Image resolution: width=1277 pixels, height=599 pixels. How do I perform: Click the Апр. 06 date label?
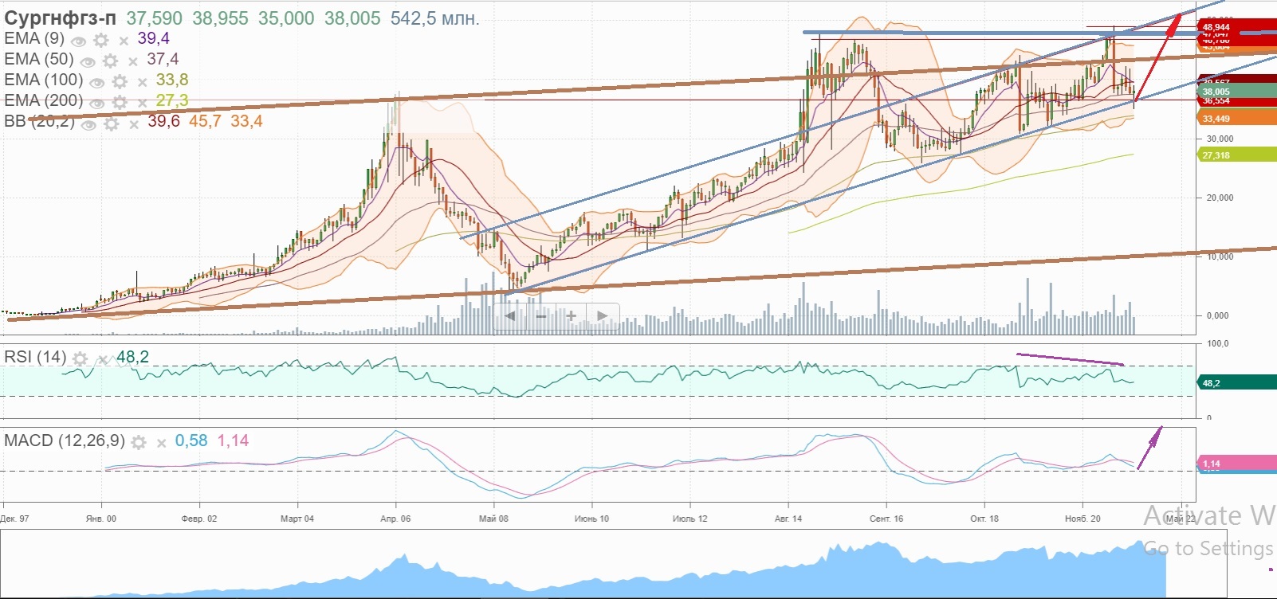[395, 519]
